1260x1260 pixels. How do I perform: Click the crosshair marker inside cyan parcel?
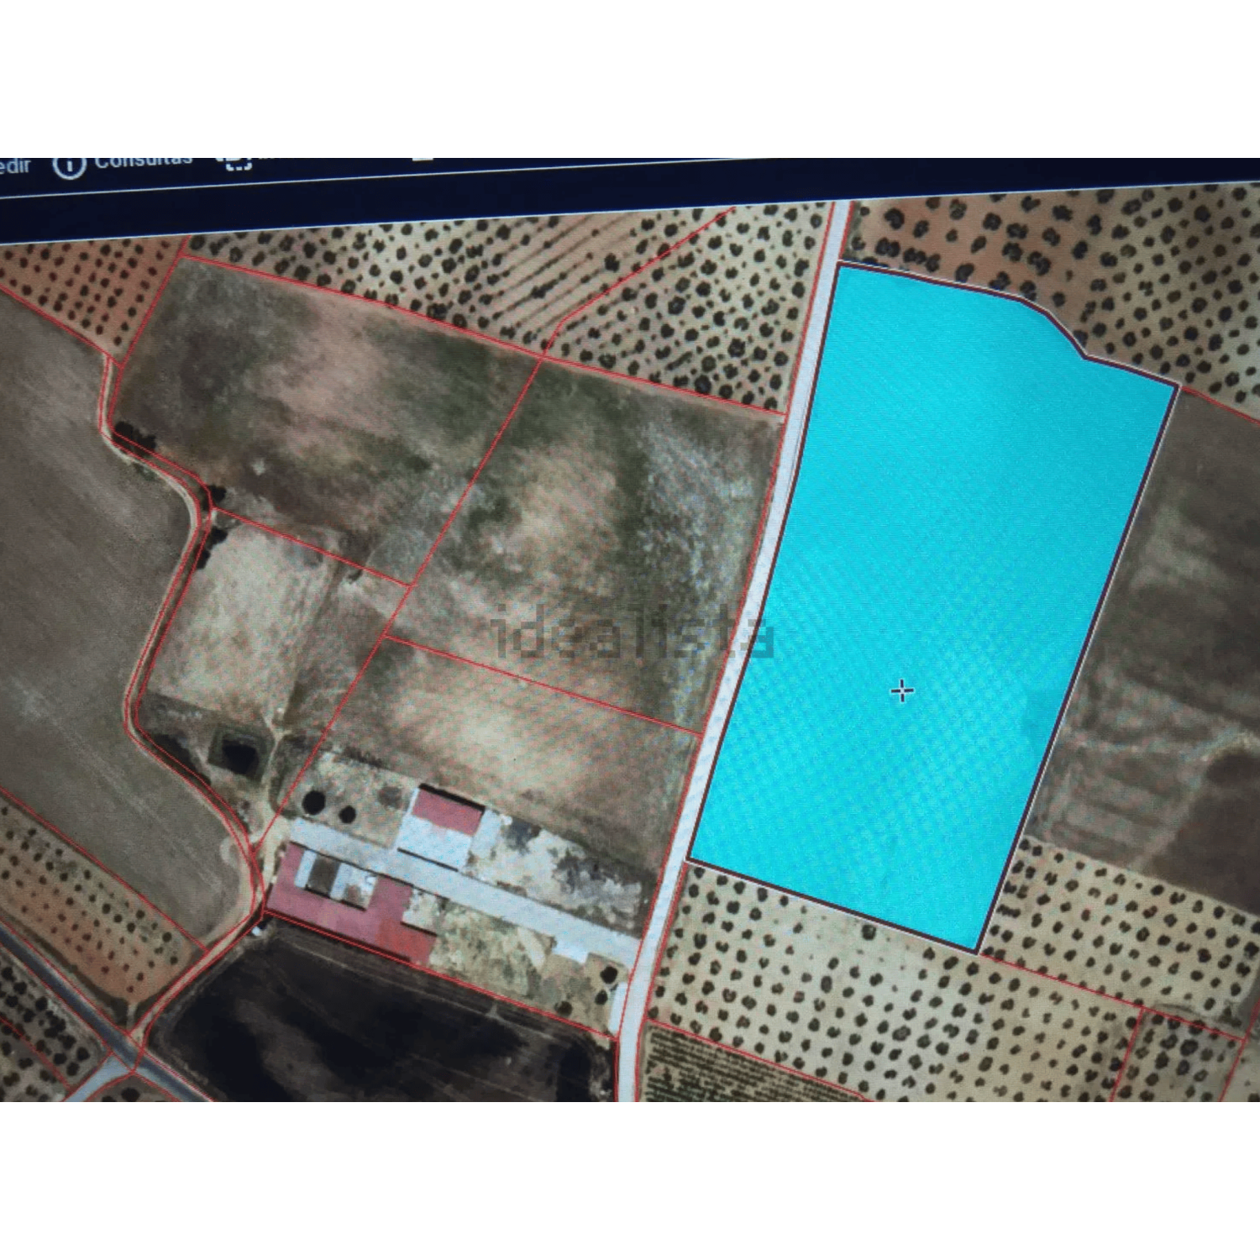(902, 691)
